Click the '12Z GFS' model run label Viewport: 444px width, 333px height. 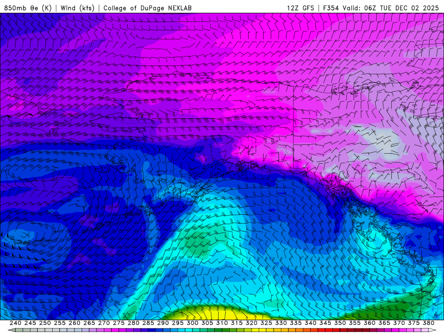coord(300,8)
